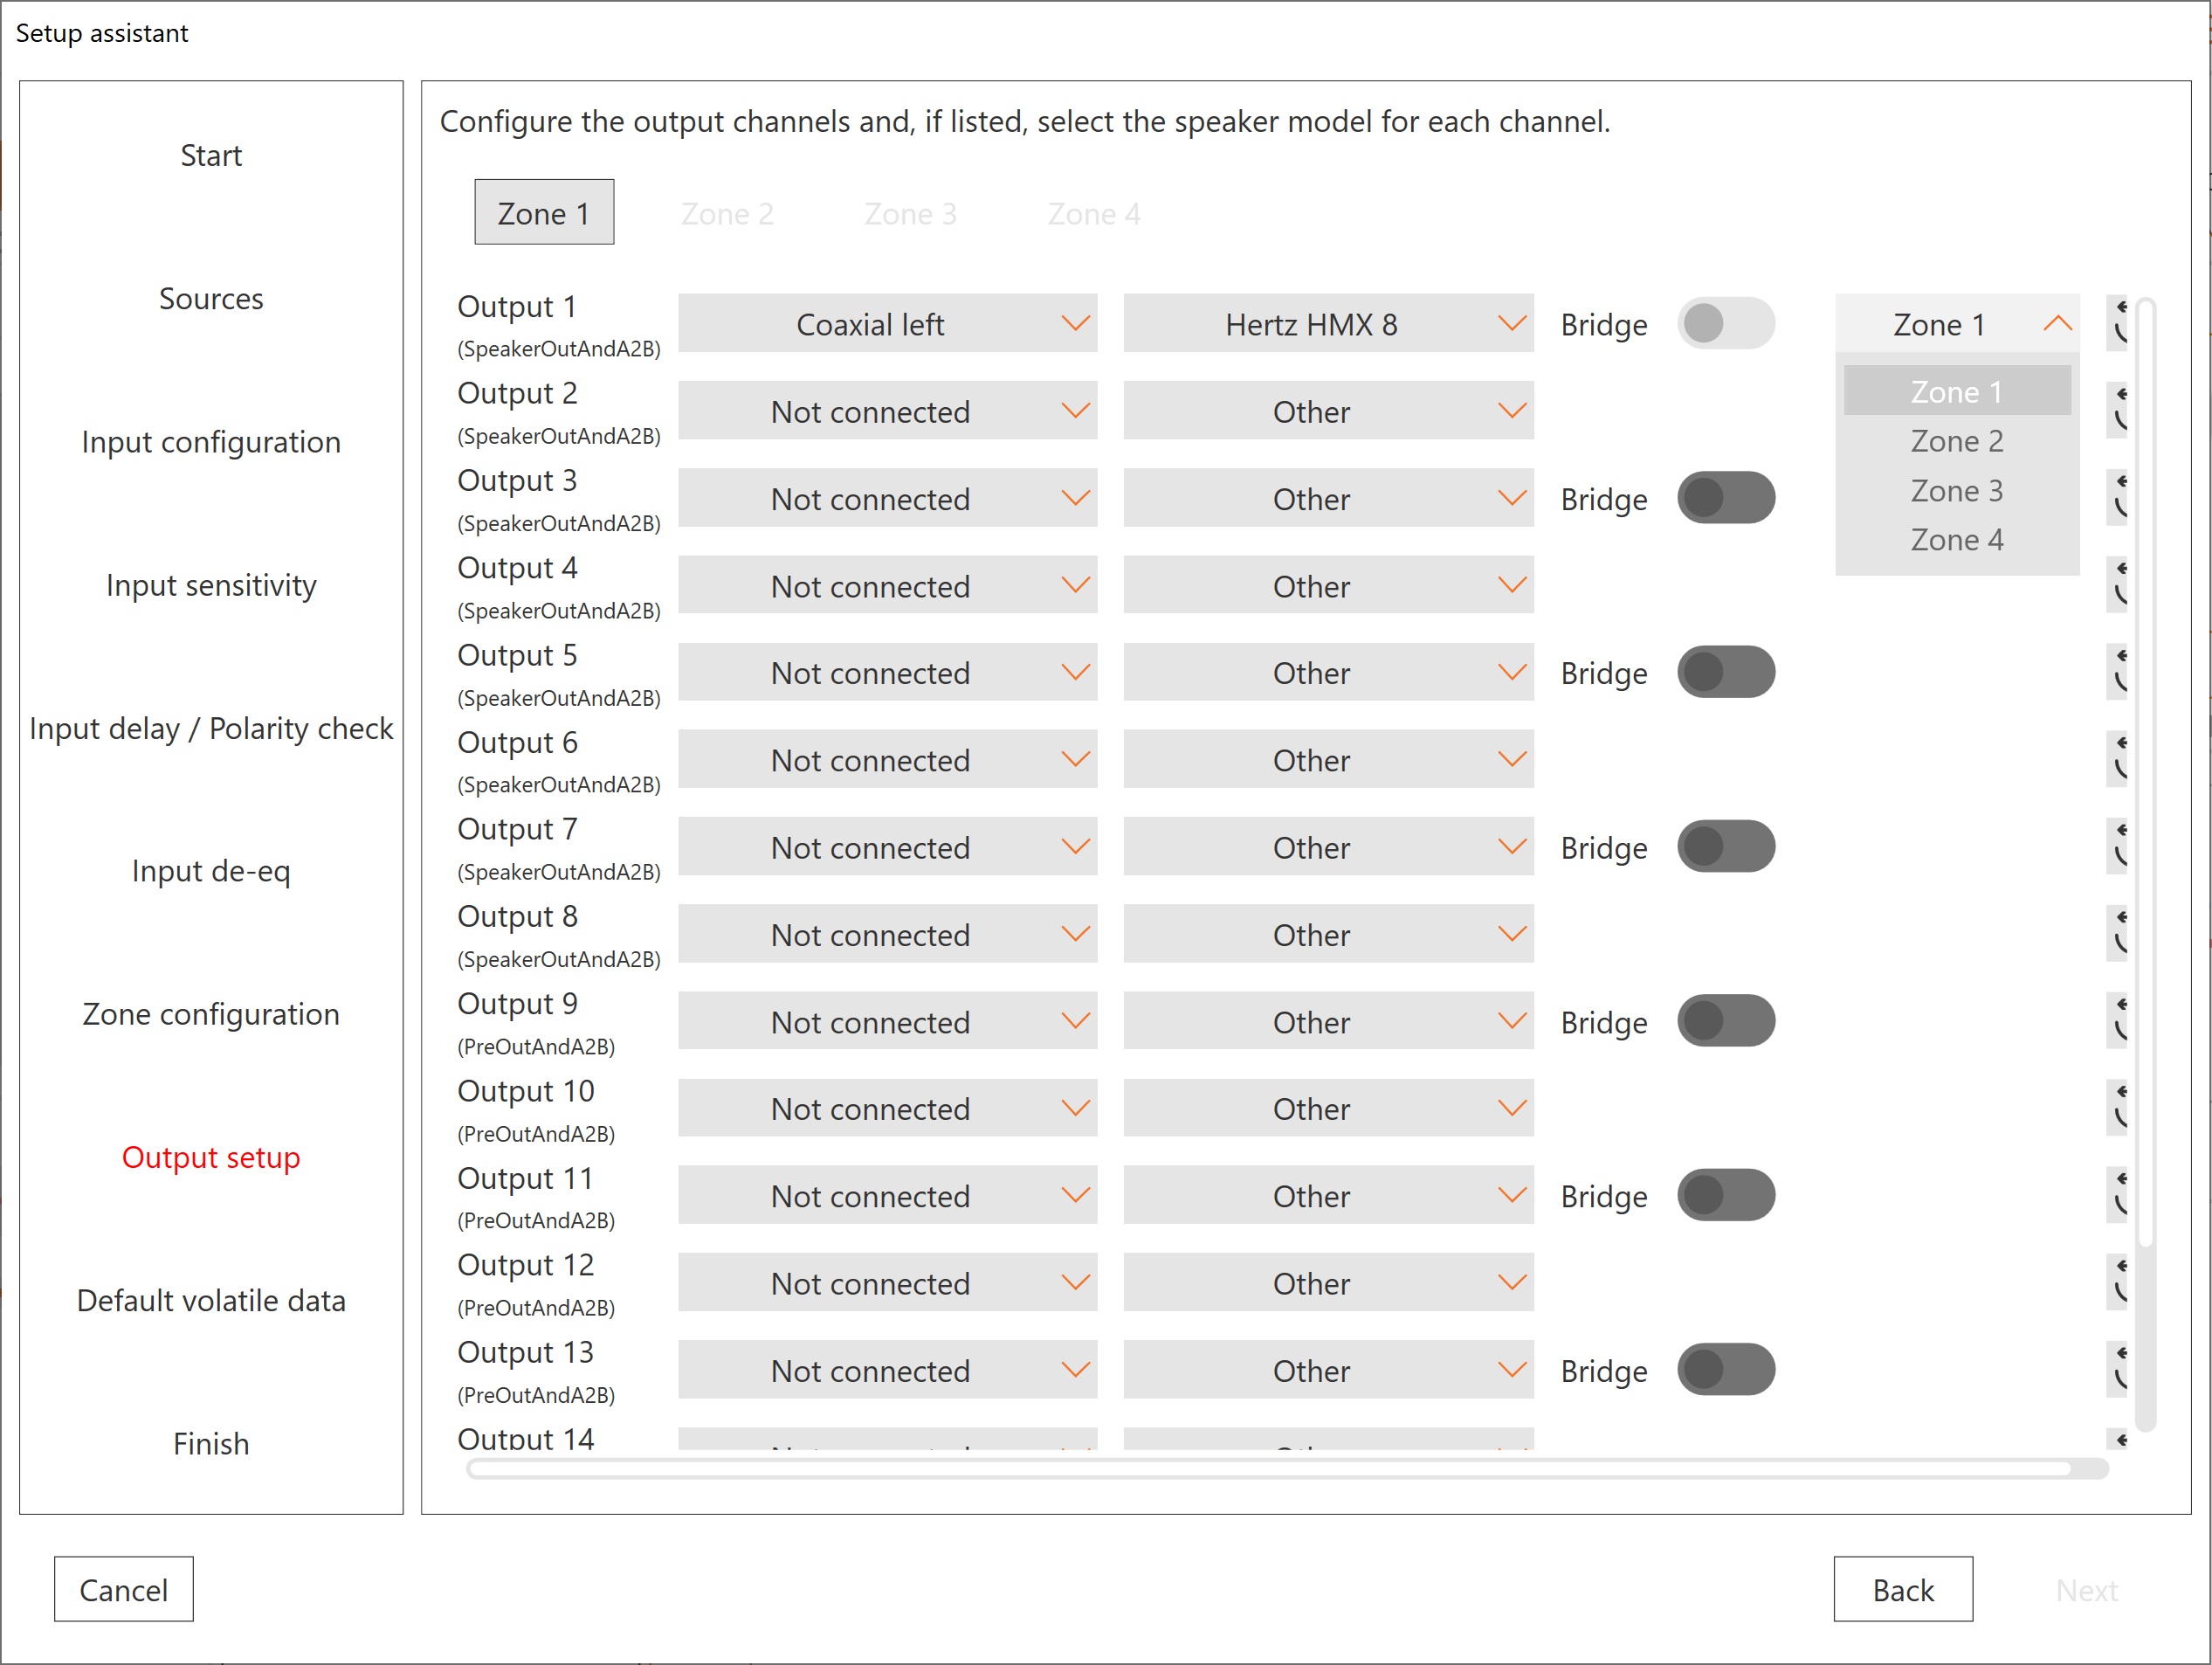Click the reset arrow icon for Output 7
The image size is (2212, 1665).
[x=2117, y=846]
